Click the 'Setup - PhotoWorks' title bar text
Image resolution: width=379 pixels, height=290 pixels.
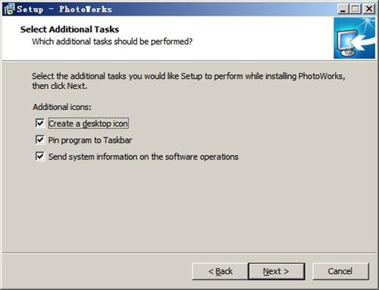pos(64,9)
